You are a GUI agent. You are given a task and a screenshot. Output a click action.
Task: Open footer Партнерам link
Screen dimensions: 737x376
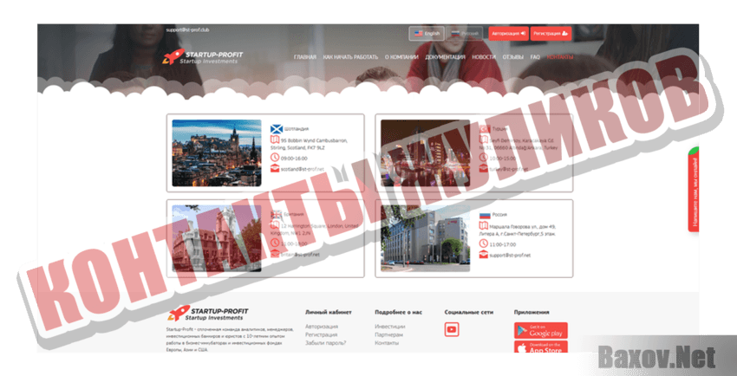388,334
